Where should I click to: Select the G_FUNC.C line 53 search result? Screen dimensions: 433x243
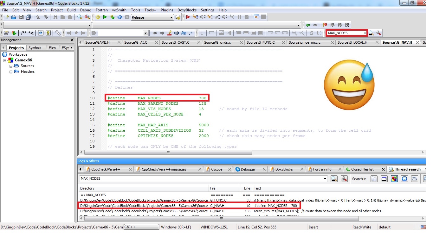(252, 200)
